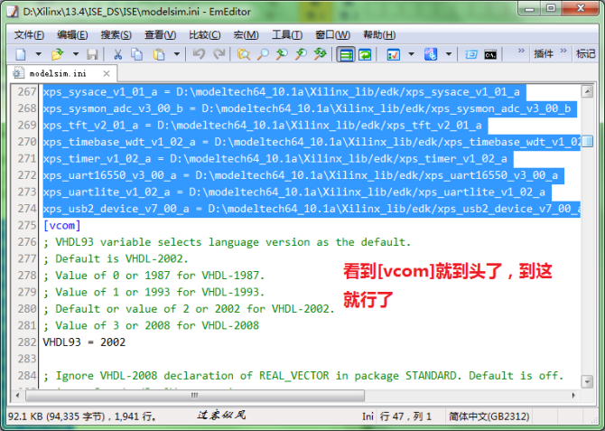Viewport: 605px width, 431px height.
Task: Open the 帮助(H) menu
Action: (379, 35)
